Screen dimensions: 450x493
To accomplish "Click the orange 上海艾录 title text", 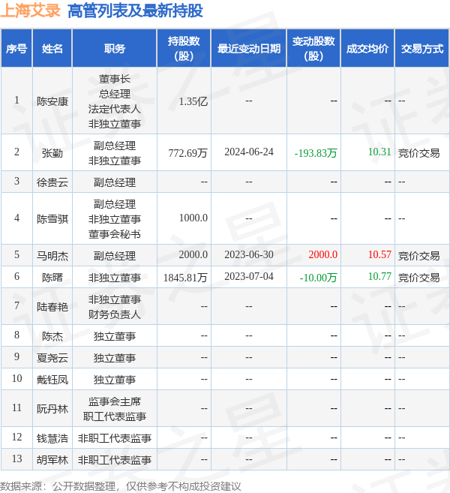I will pos(30,10).
